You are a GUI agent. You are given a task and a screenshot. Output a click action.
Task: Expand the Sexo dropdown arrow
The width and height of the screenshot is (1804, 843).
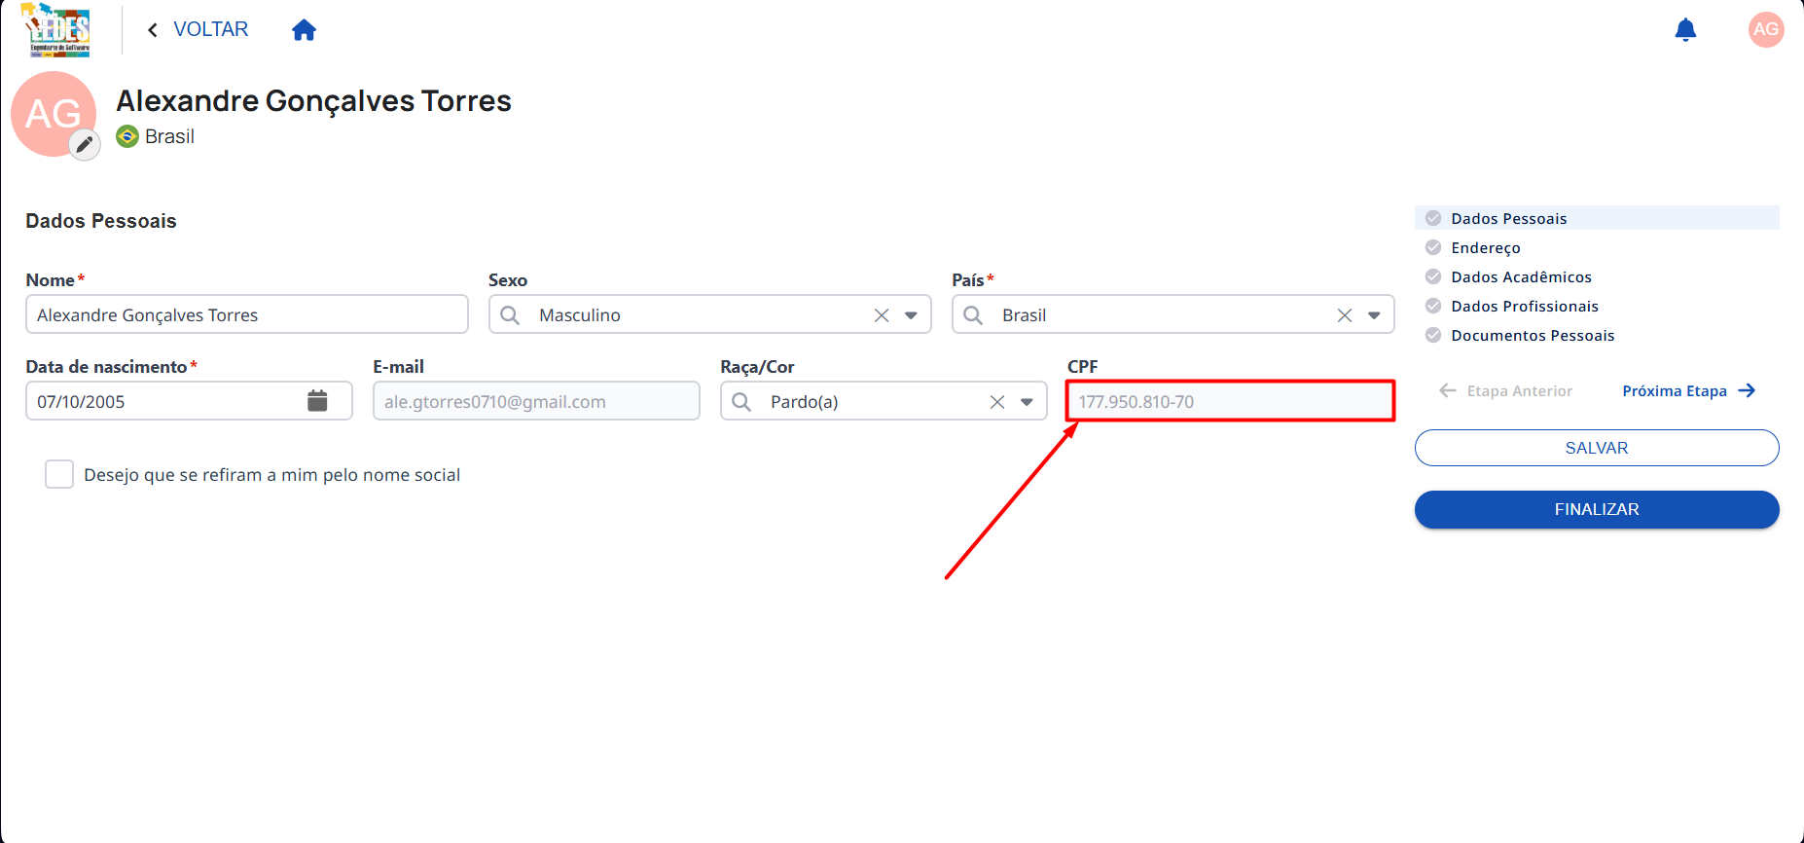(x=911, y=315)
